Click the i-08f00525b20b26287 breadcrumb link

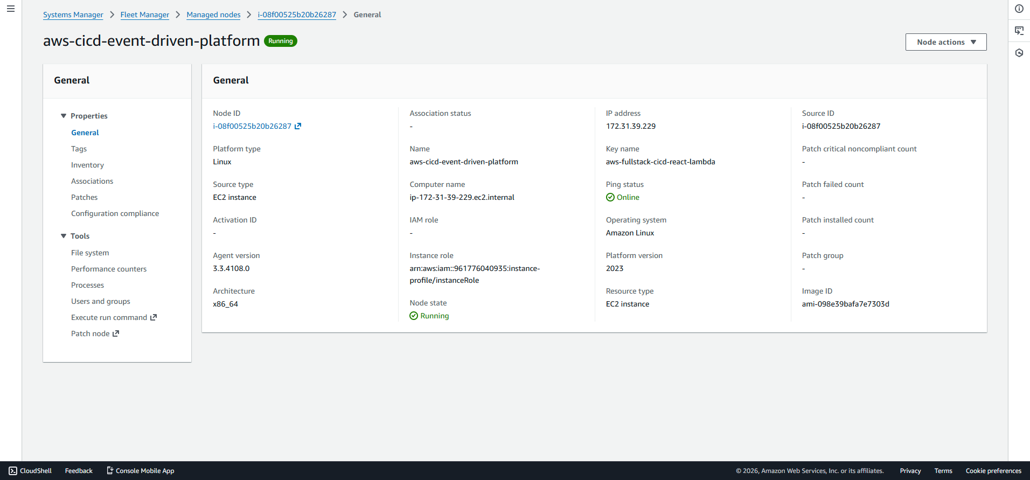tap(297, 15)
